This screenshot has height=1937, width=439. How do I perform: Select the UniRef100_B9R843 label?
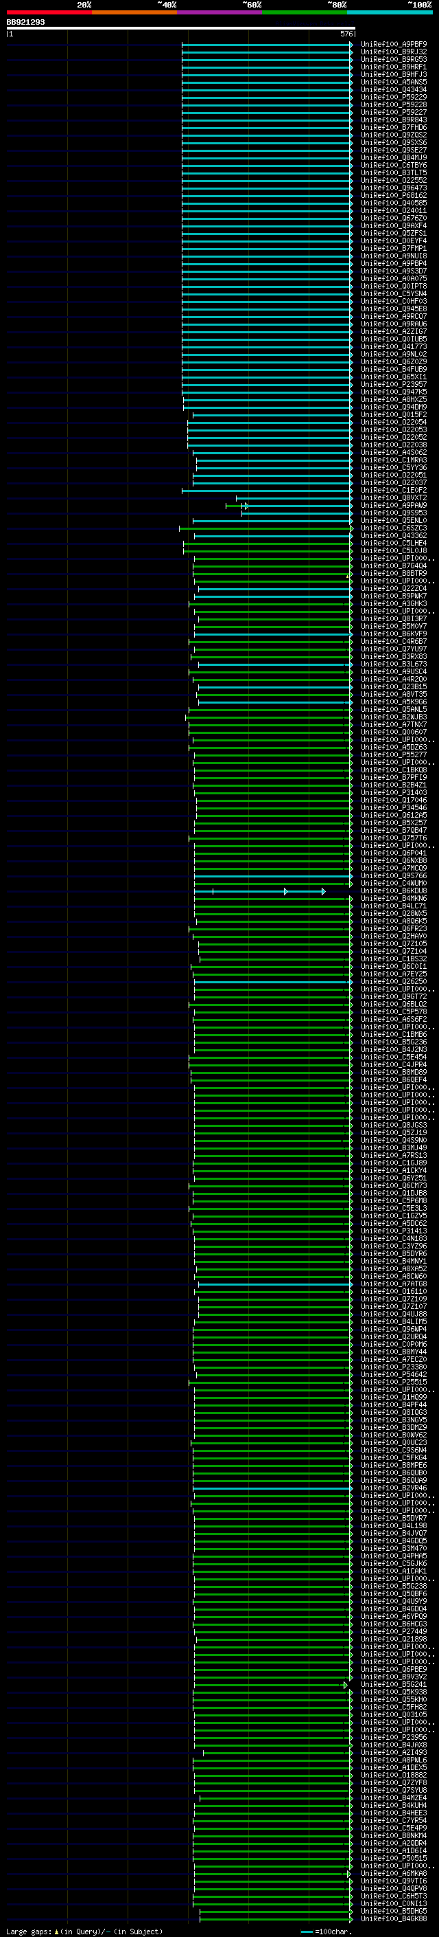394,120
